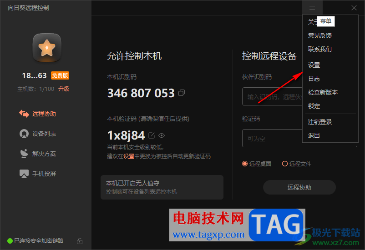The height and width of the screenshot is (250, 365).
Task: Toggle verification code visibility eye icon
Action: coord(162,135)
